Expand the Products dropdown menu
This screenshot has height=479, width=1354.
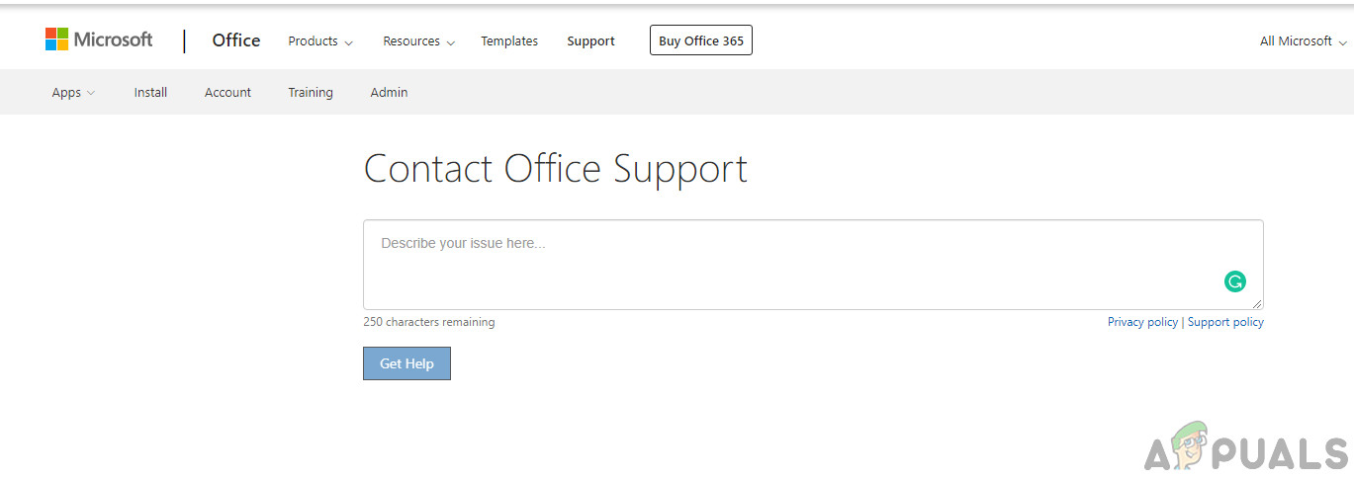coord(319,41)
